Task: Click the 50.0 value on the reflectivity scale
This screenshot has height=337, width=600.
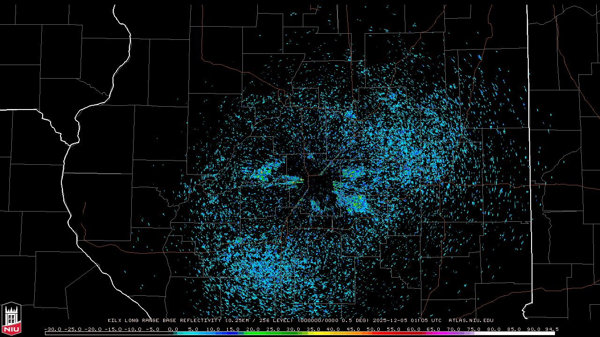Action: tap(374, 329)
